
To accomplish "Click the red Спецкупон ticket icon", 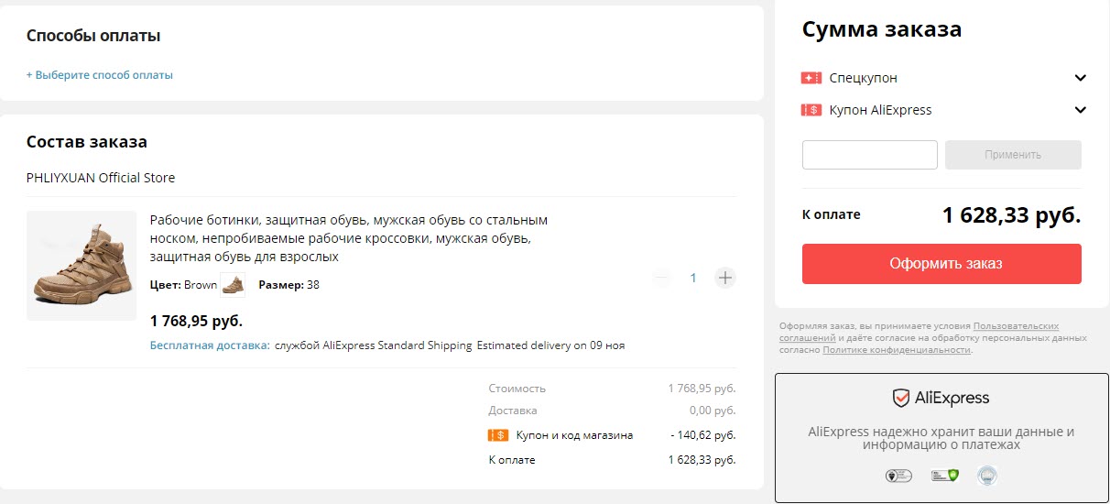I will (x=811, y=78).
